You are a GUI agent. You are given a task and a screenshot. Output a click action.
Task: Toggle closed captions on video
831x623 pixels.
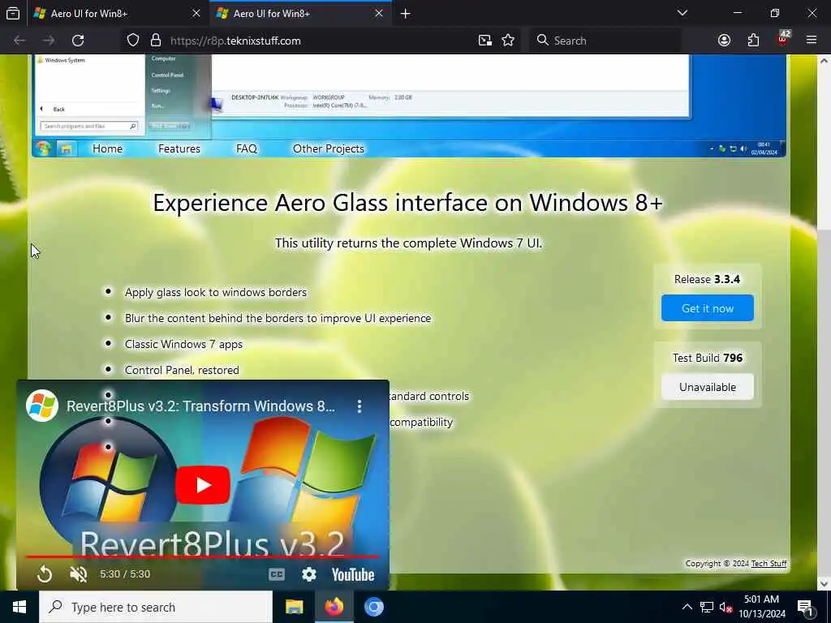[277, 574]
